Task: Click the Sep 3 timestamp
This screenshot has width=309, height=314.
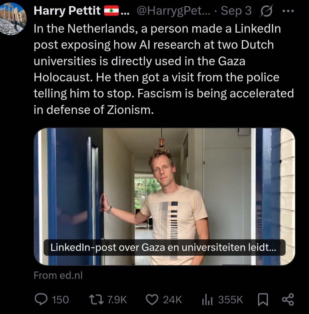Action: pos(236,11)
